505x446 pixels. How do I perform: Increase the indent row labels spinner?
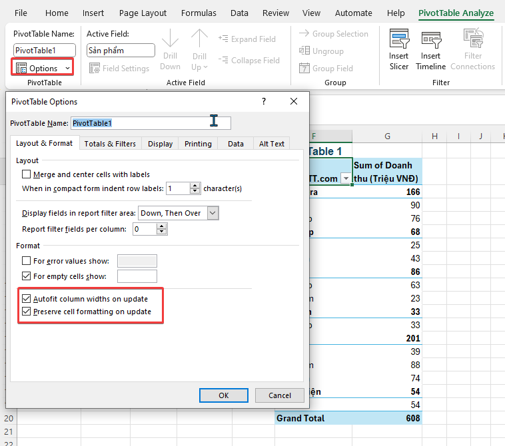[195, 186]
